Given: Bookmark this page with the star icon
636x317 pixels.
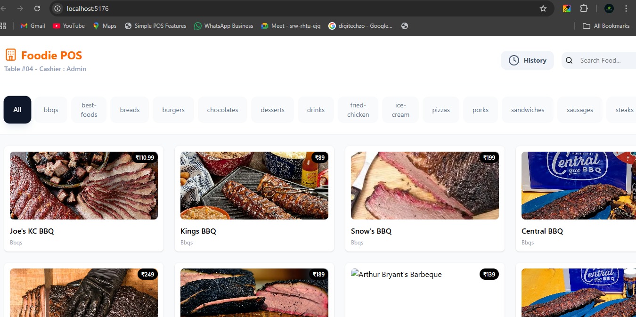Looking at the screenshot, I should [x=543, y=8].
